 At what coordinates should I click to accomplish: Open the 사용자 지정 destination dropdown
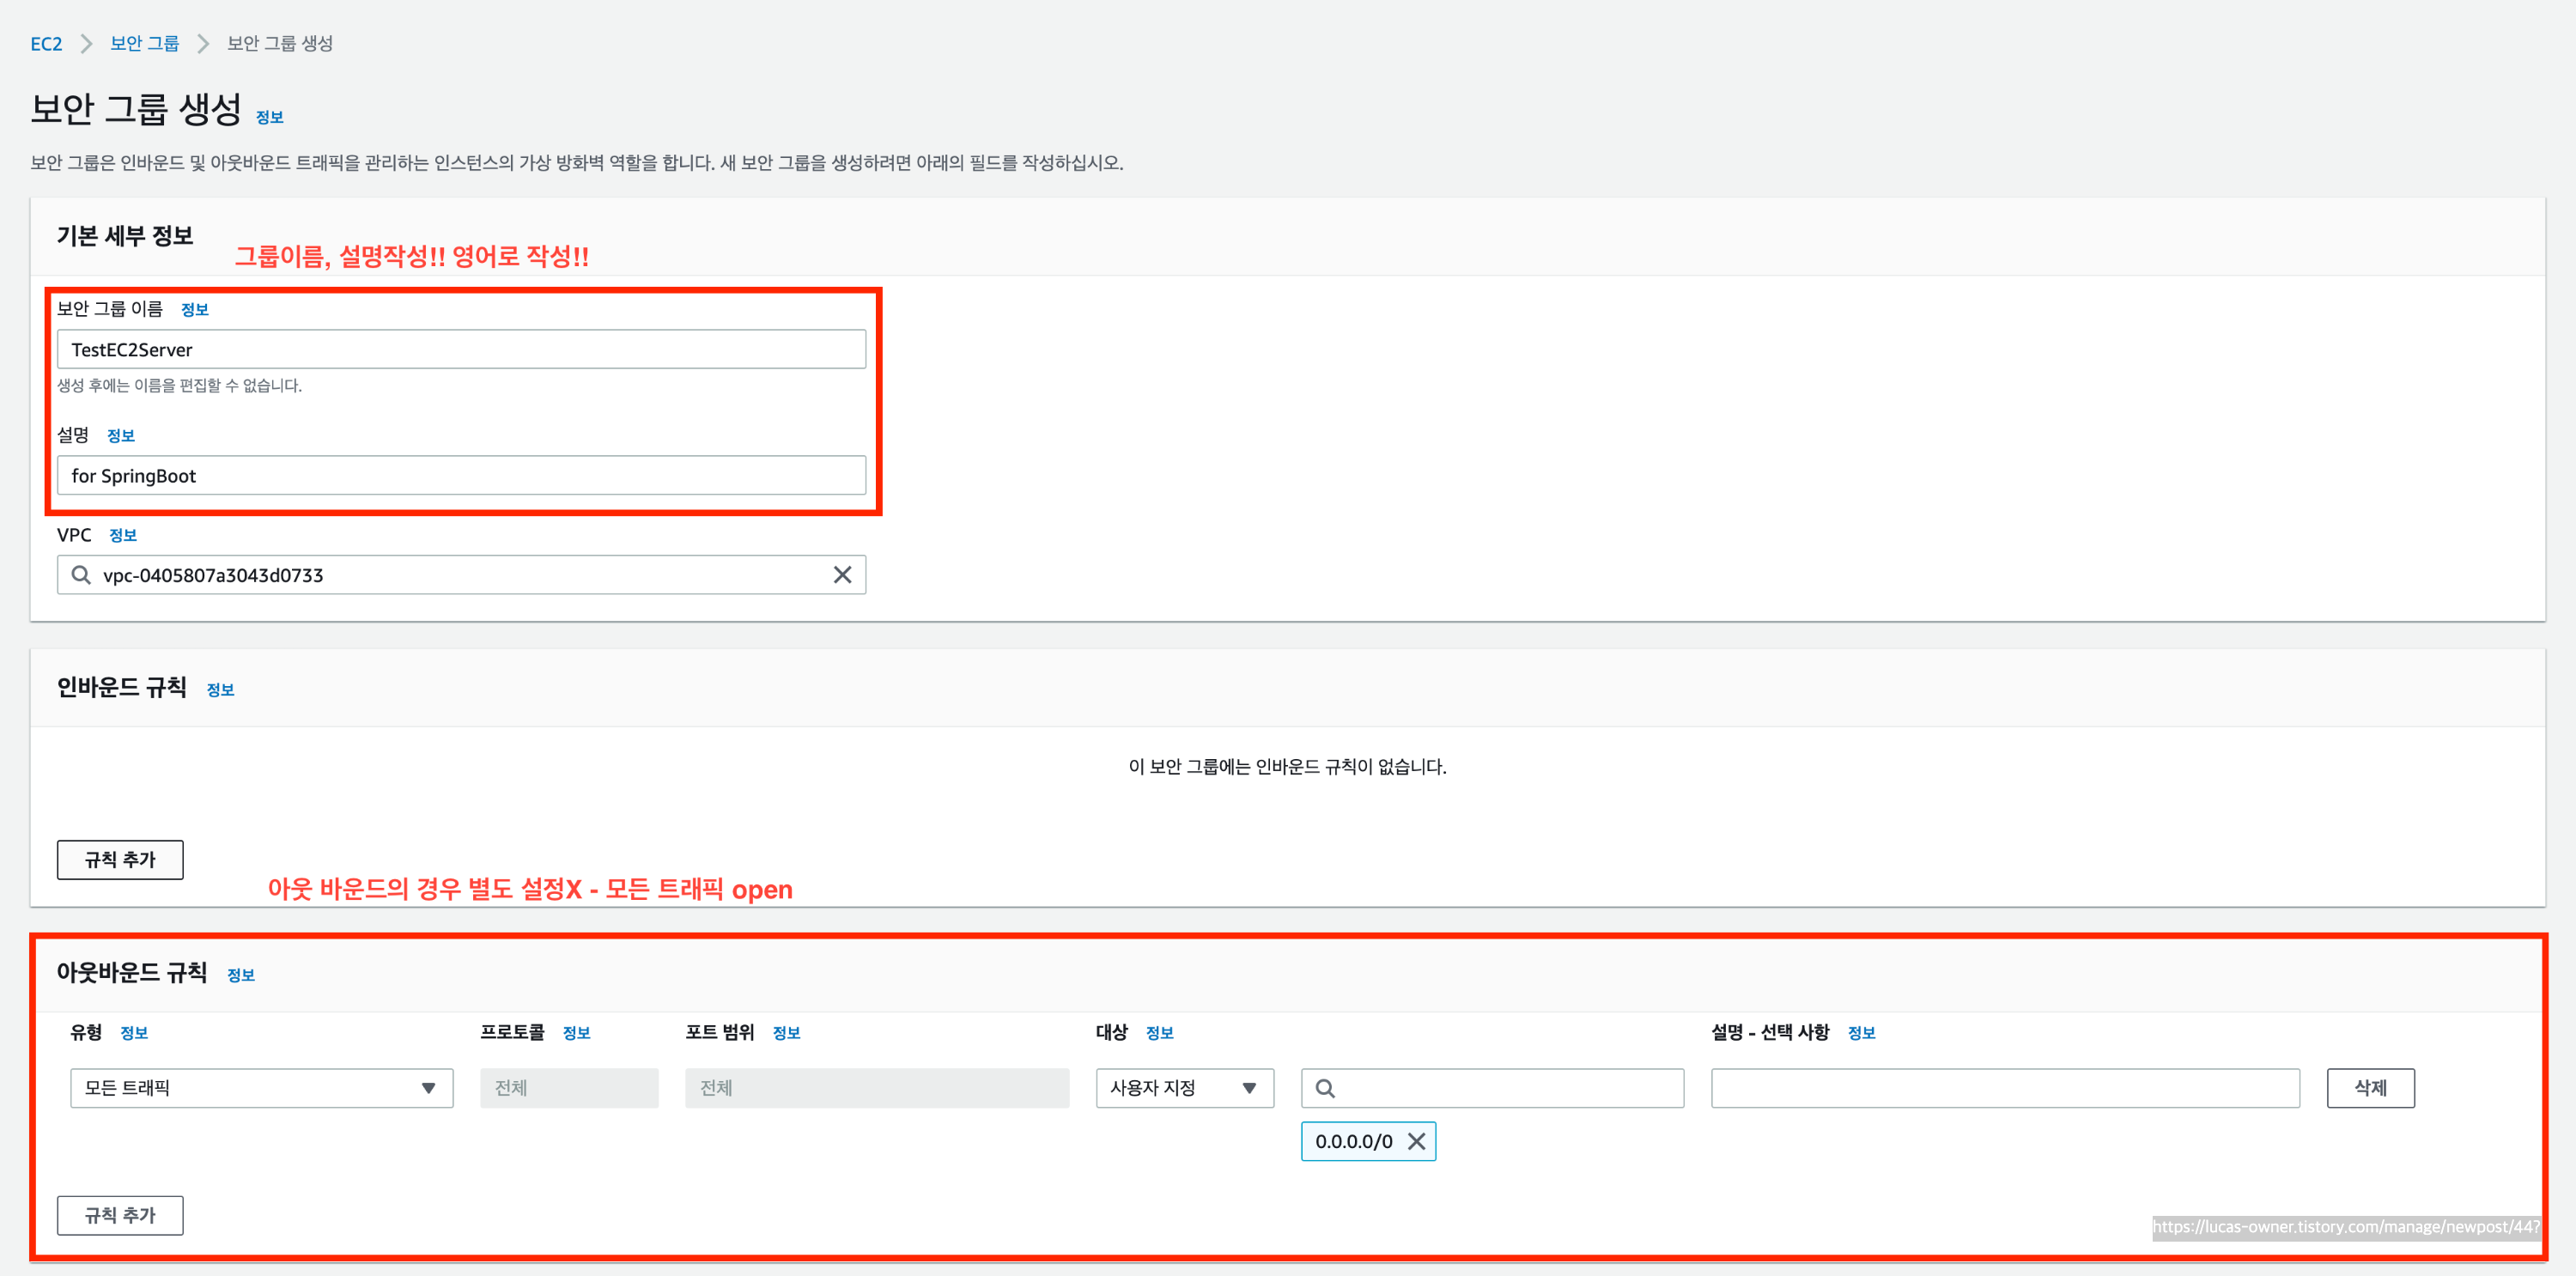(x=1184, y=1088)
